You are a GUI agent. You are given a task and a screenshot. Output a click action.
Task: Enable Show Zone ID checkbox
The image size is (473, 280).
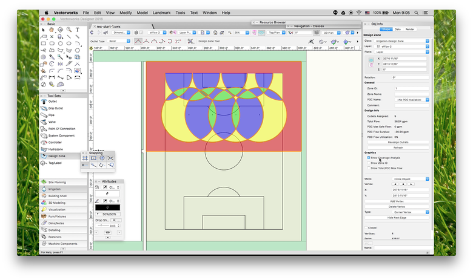367,163
